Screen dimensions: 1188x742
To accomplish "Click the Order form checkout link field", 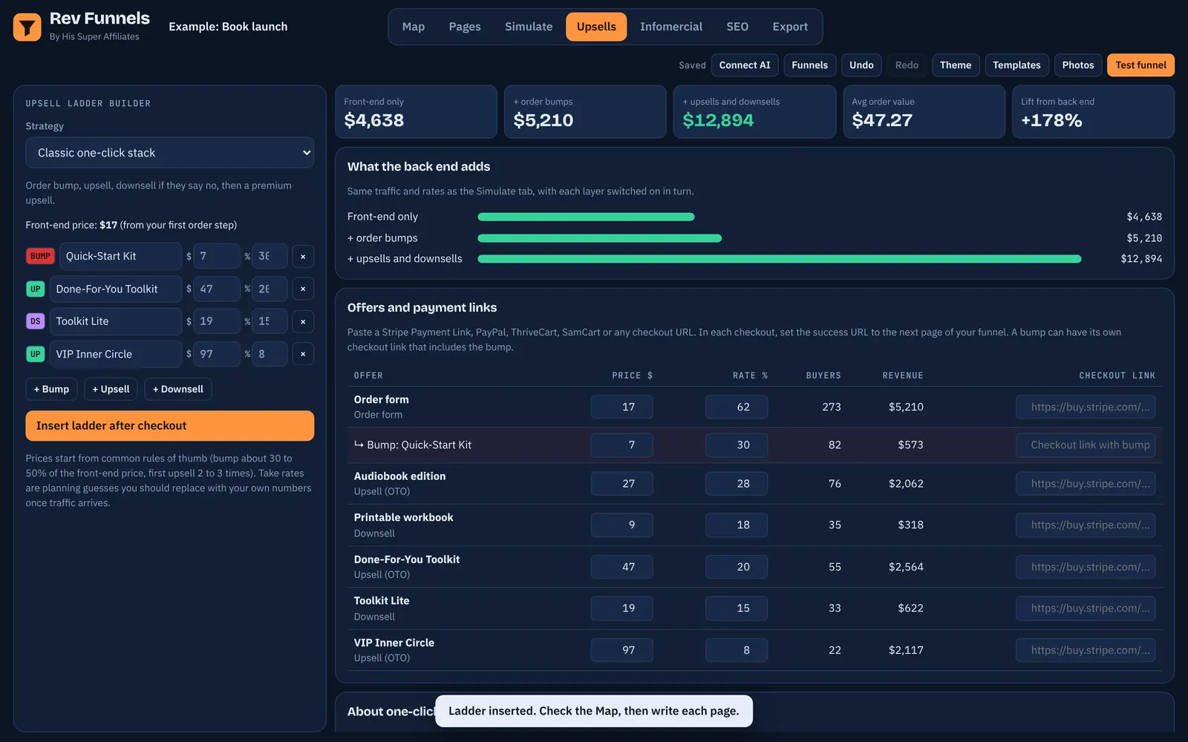I will [1086, 407].
